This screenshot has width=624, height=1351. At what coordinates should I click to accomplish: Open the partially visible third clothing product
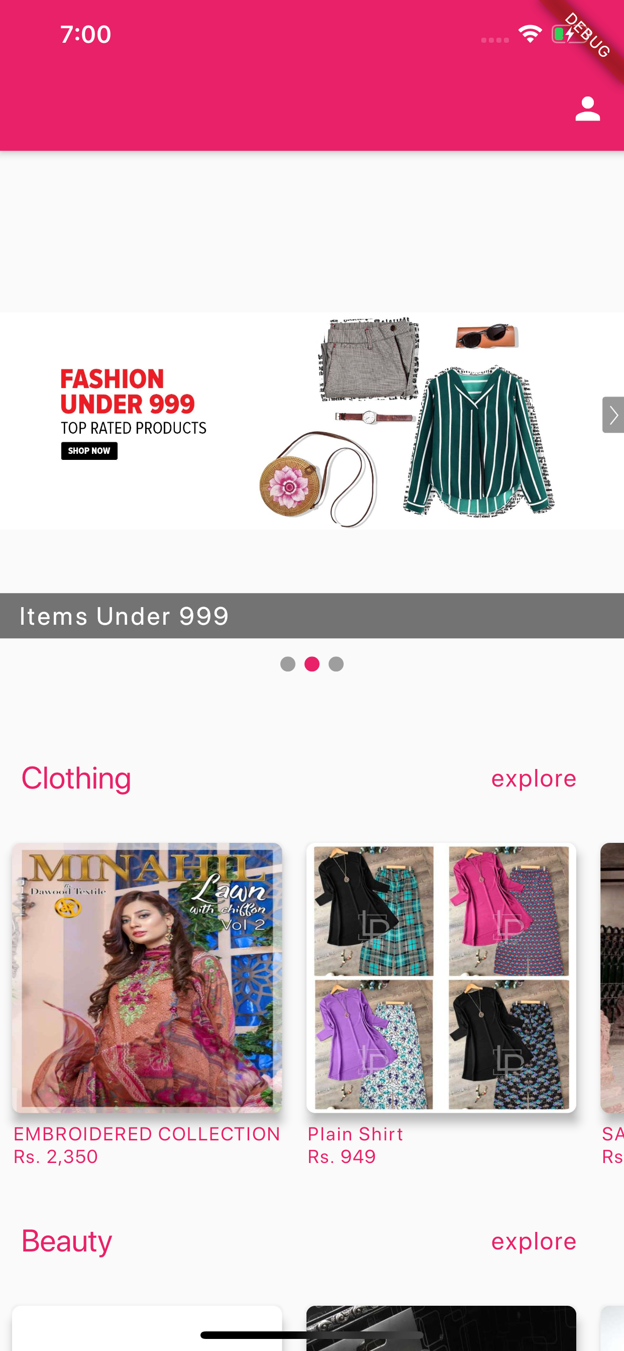(612, 978)
